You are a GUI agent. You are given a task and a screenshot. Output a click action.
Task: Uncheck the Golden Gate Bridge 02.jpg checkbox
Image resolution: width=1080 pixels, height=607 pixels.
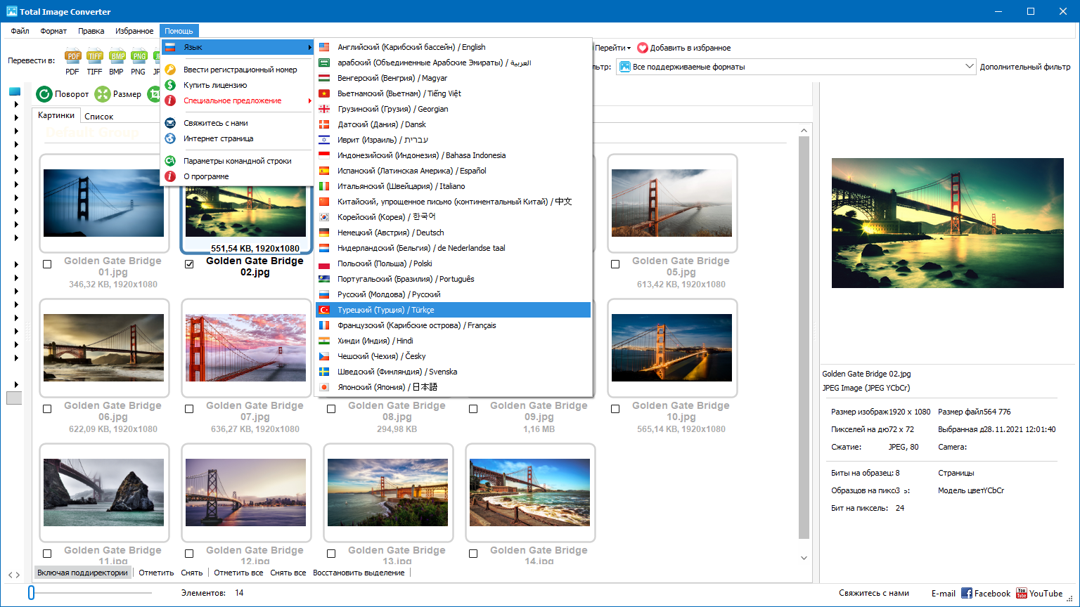click(x=189, y=264)
